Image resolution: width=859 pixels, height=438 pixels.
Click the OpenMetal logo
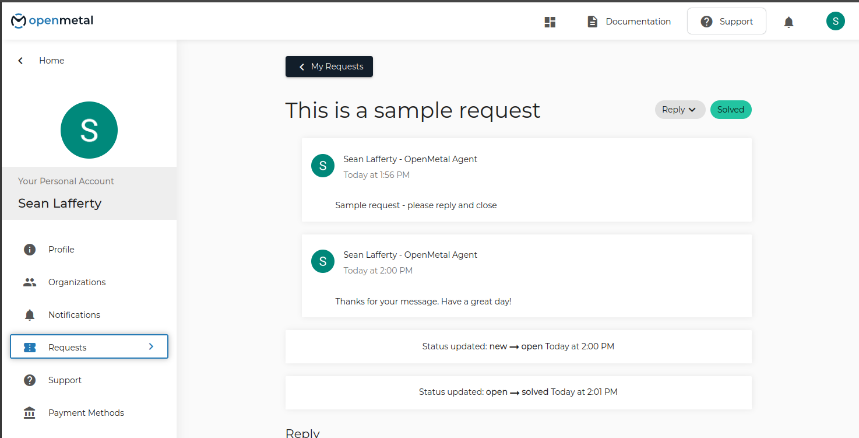pos(52,21)
